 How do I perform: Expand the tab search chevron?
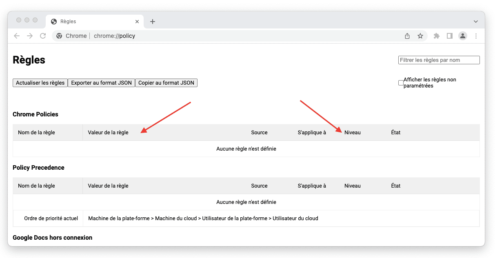click(476, 22)
